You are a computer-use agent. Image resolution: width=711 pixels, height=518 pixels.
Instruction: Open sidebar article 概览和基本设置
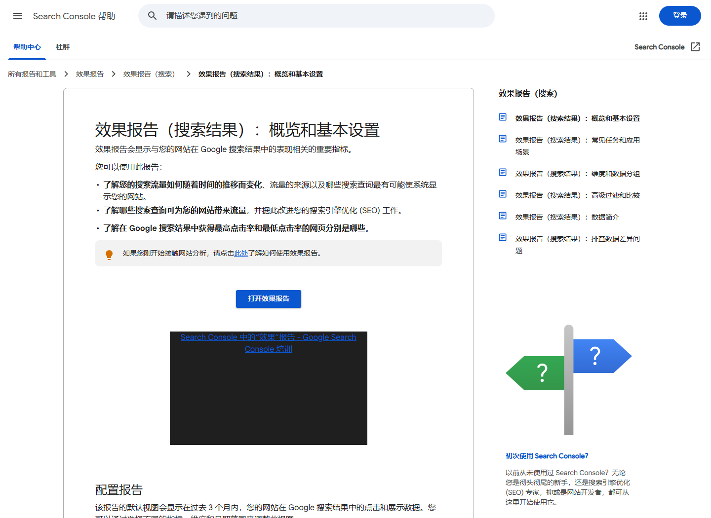pos(578,118)
